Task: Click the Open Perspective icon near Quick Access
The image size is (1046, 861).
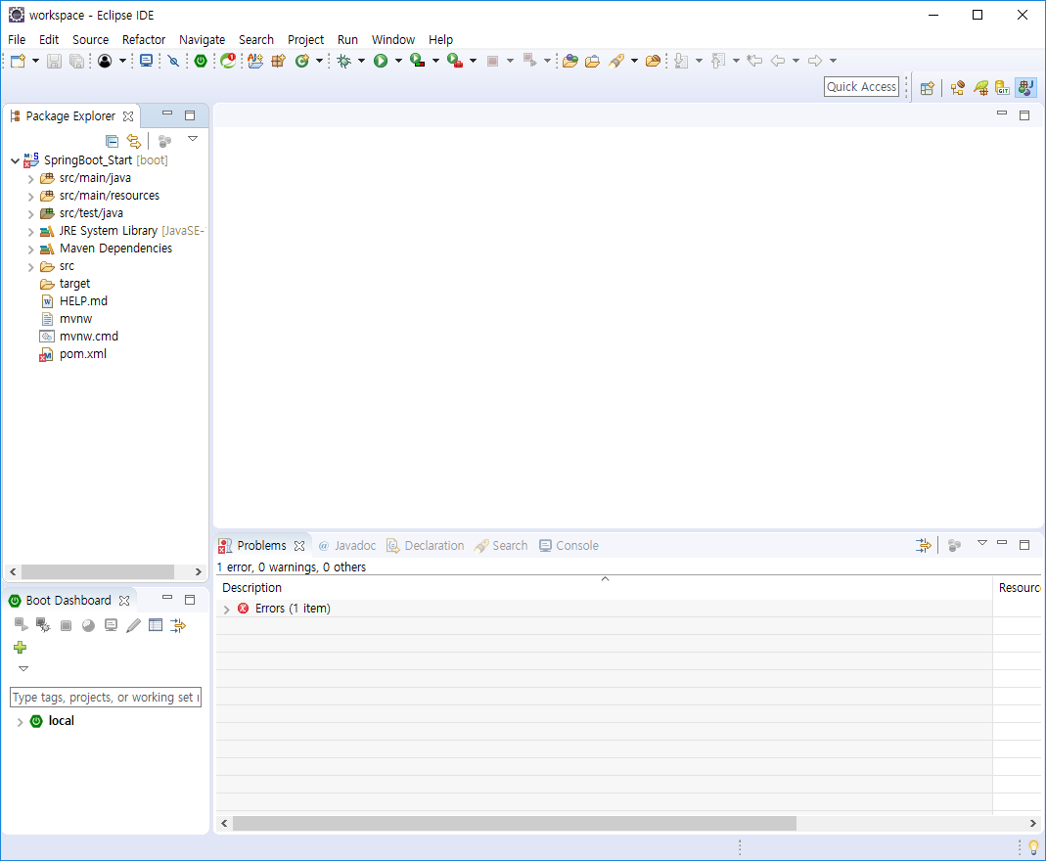Action: 927,87
